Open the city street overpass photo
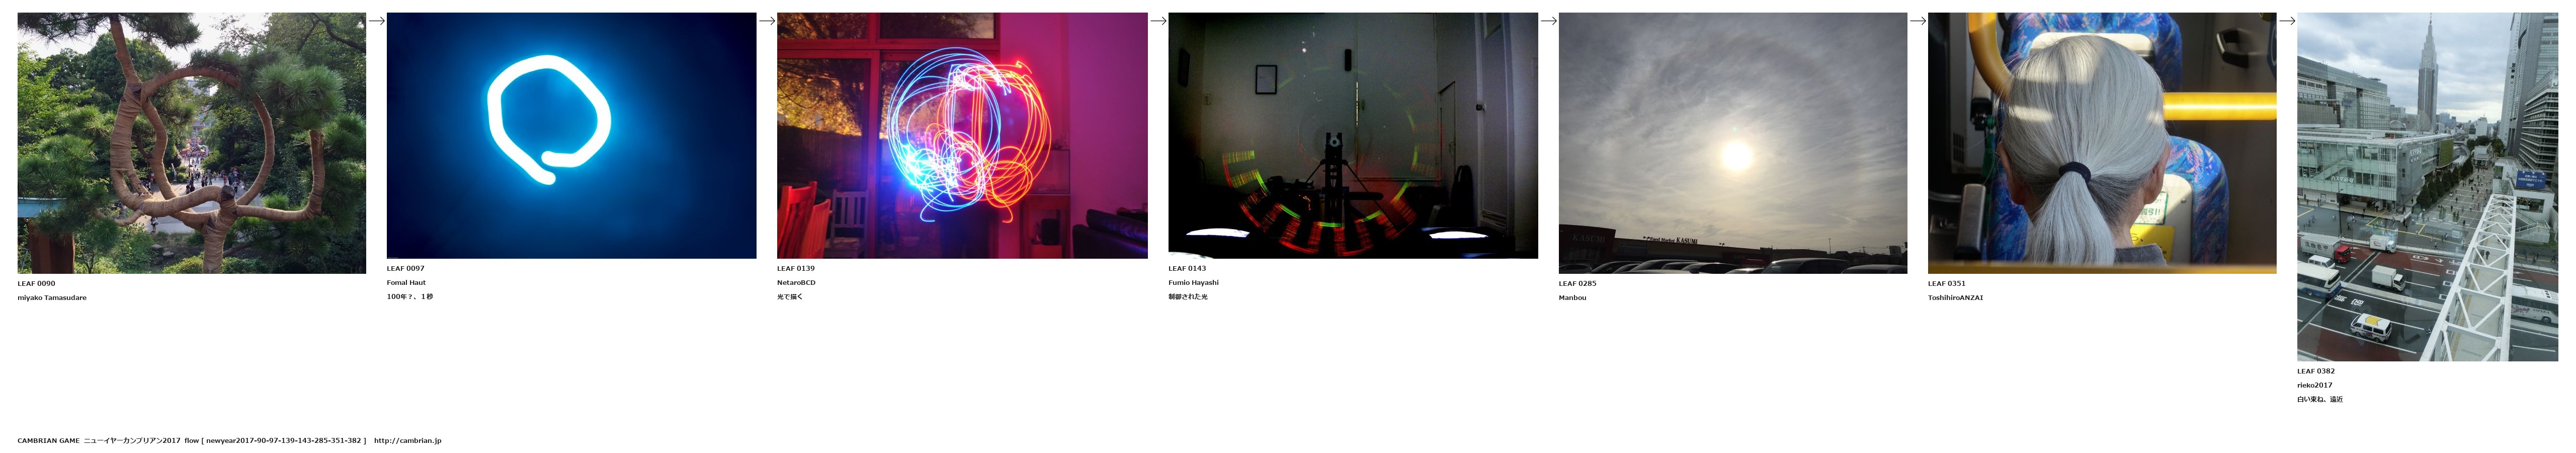Viewport: 2576px width, 453px height. pos(2427,187)
